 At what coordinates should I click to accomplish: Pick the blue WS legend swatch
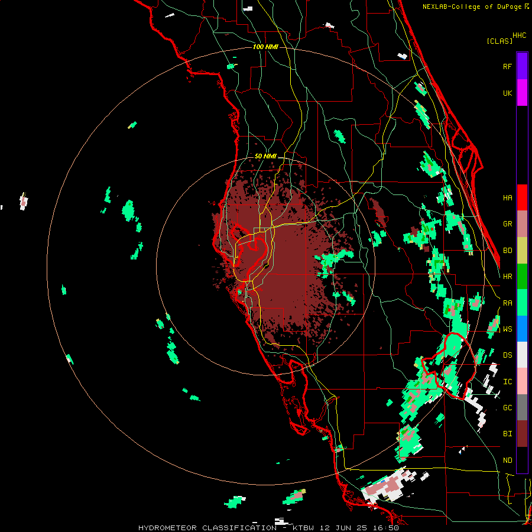tap(522, 329)
